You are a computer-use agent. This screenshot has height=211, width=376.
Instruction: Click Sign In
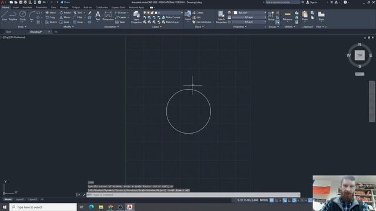311,2
